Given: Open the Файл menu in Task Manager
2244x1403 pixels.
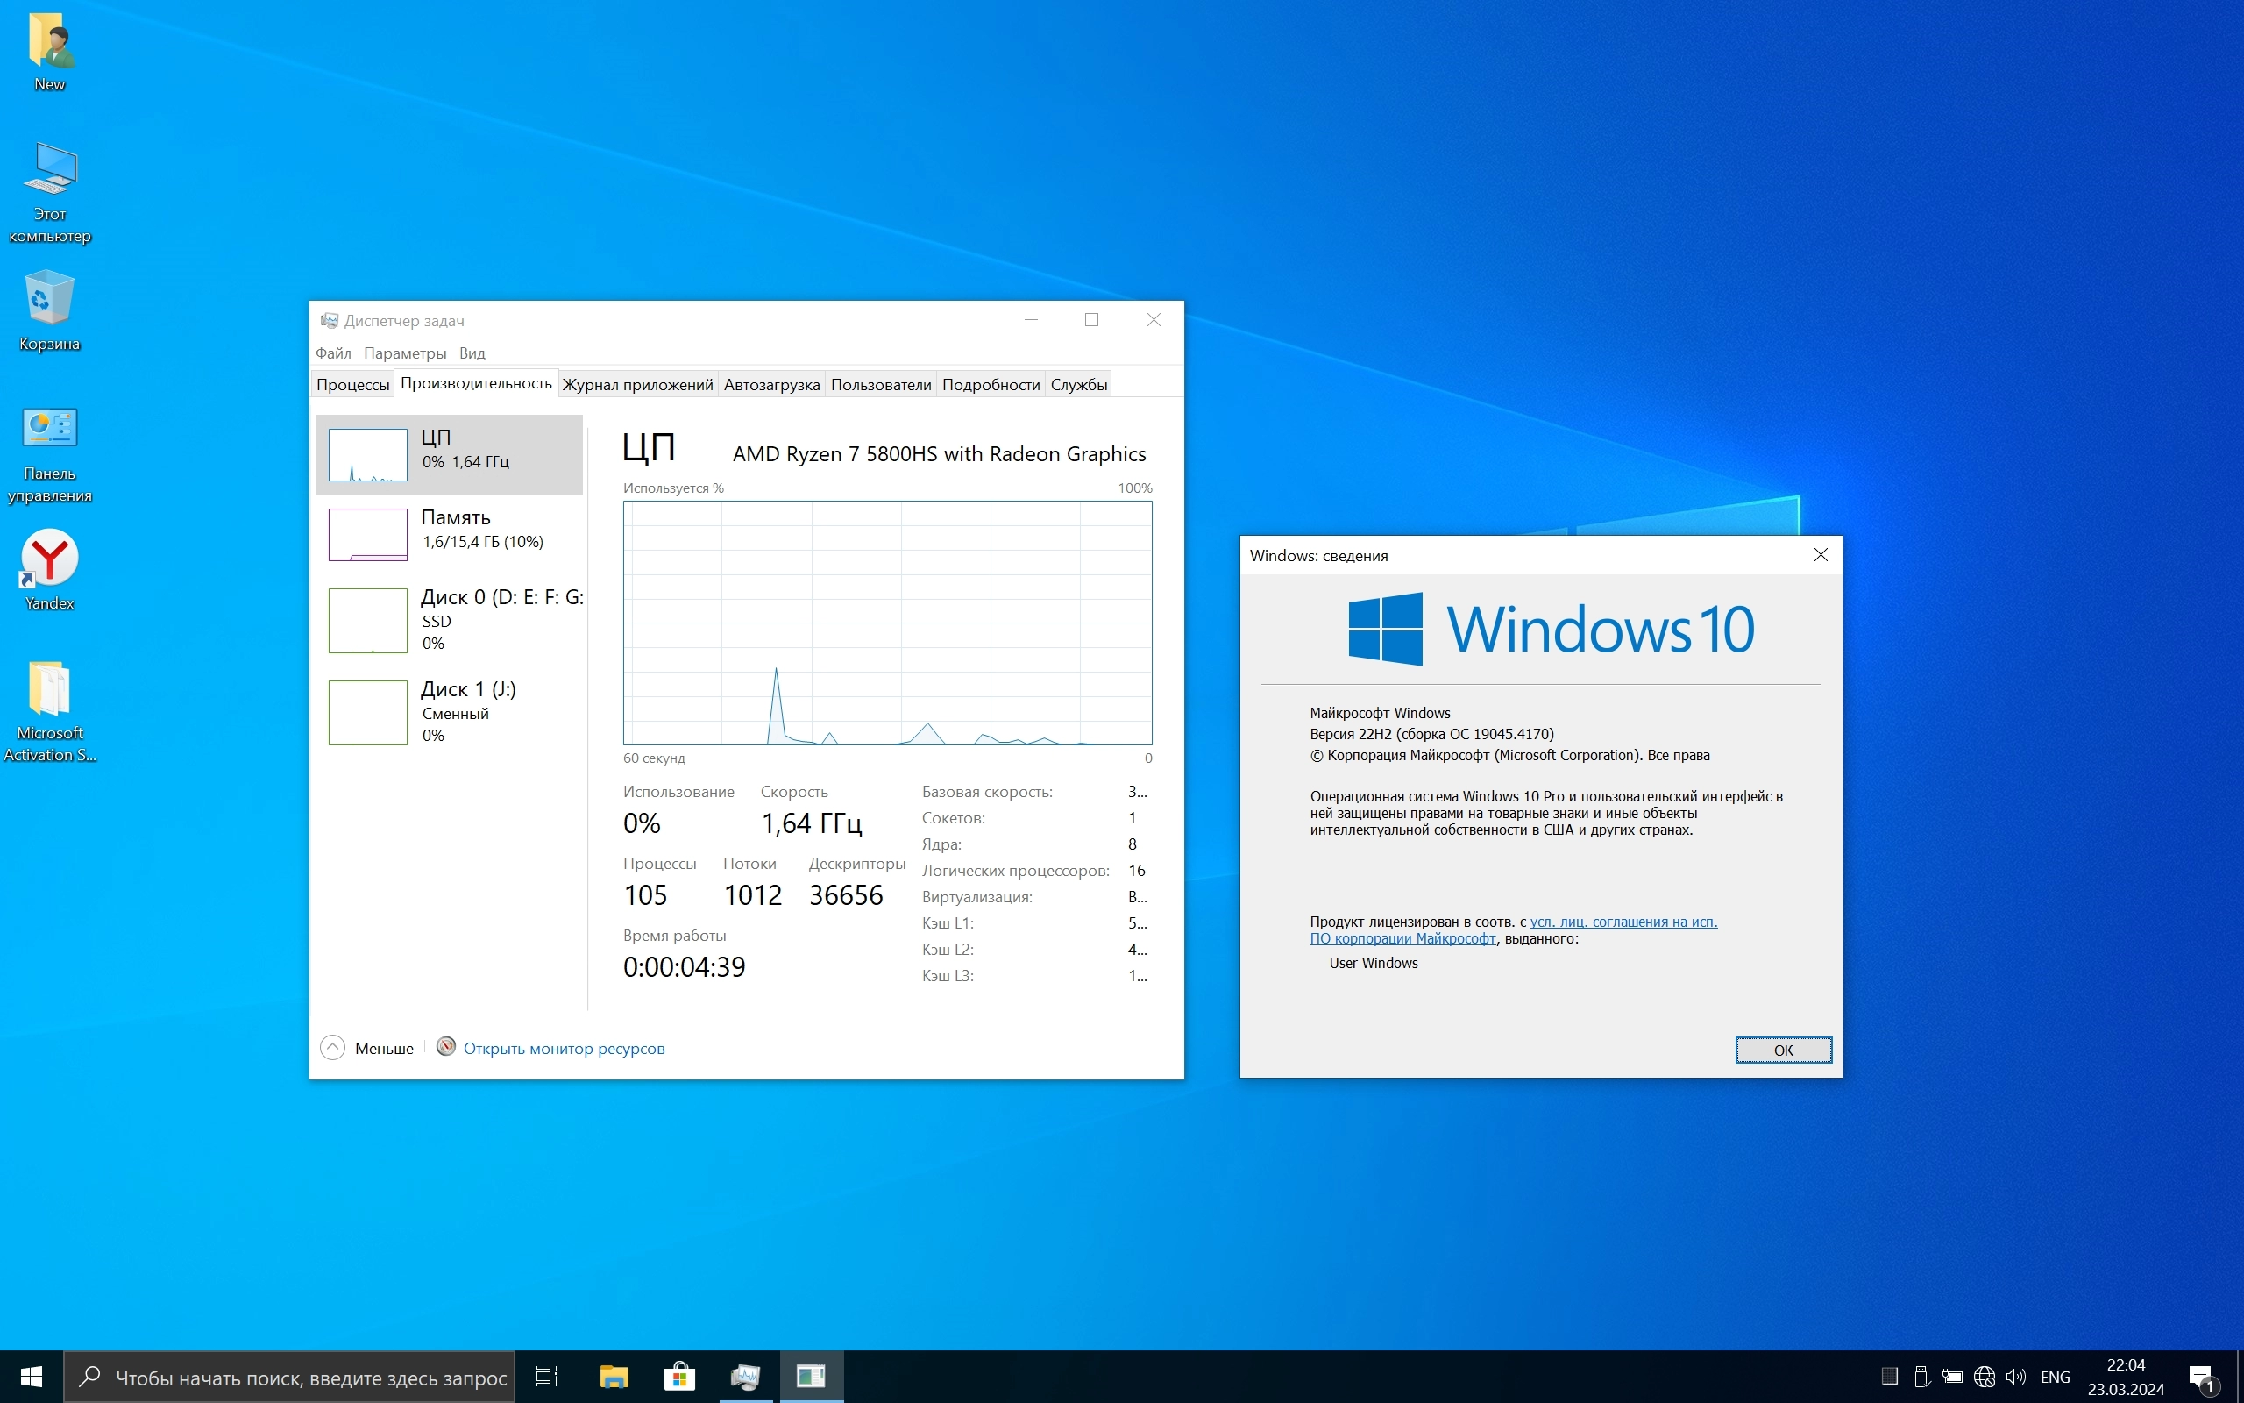Looking at the screenshot, I should coord(333,353).
